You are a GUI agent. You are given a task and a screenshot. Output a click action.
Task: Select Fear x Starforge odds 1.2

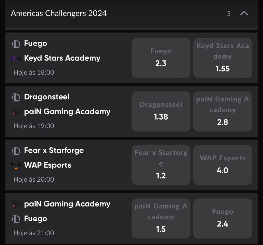coord(161,165)
